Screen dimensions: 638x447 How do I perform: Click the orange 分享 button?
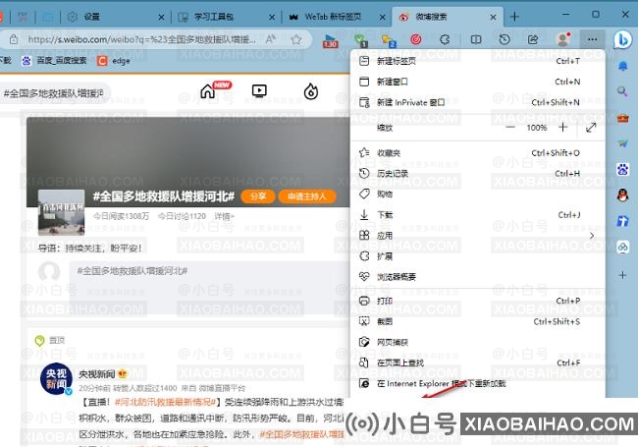coord(257,196)
